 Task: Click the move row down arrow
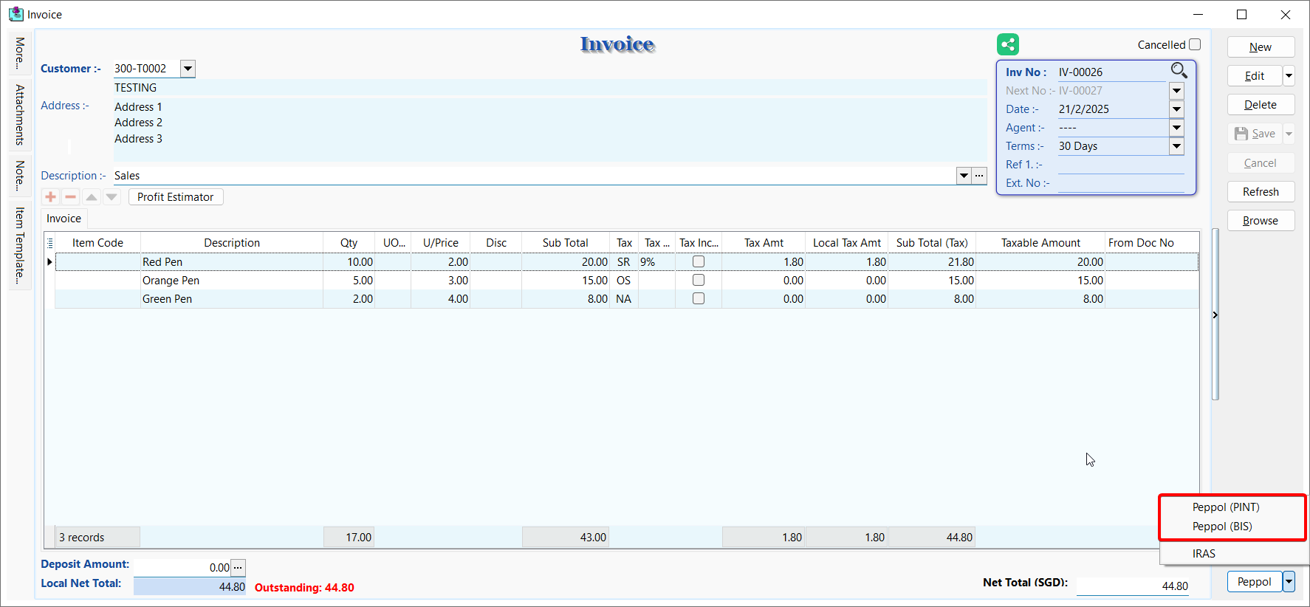click(112, 196)
